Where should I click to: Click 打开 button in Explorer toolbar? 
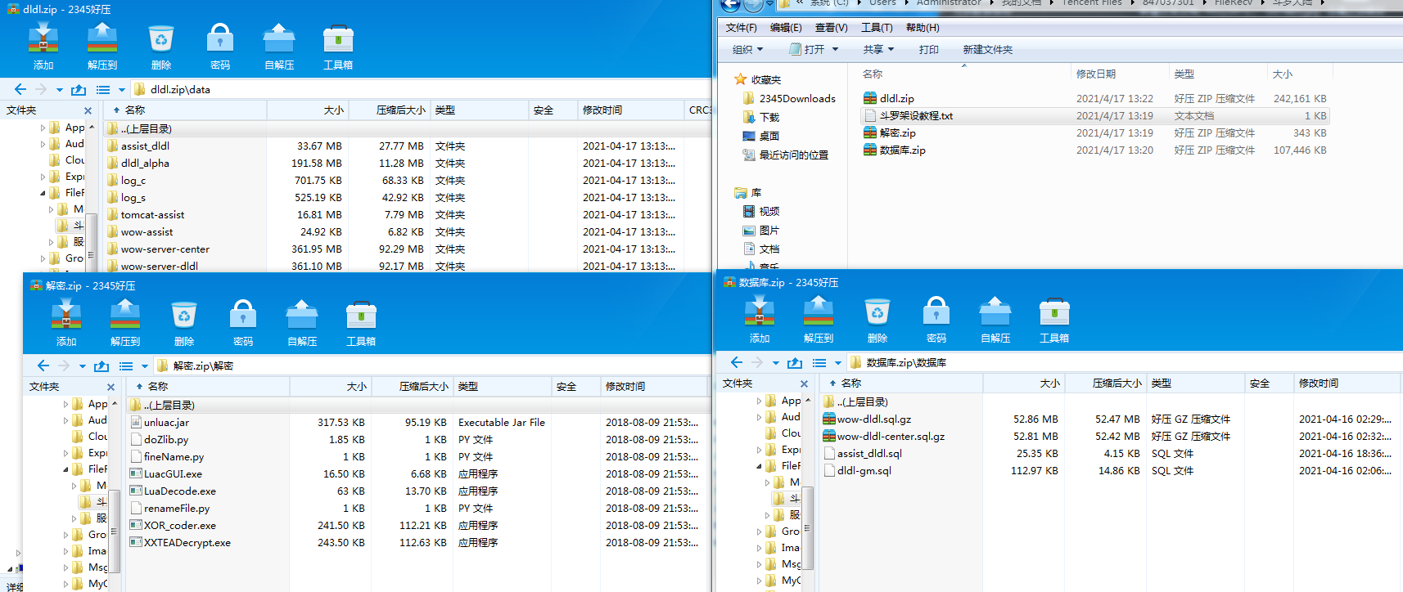click(807, 49)
